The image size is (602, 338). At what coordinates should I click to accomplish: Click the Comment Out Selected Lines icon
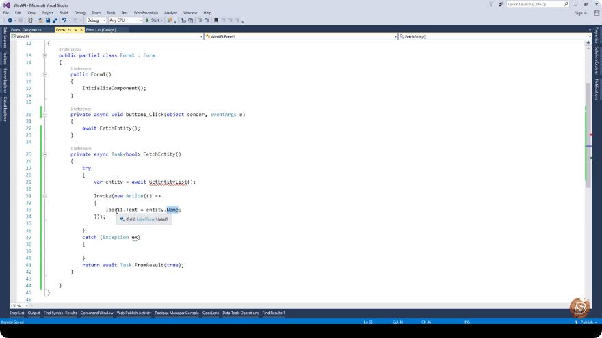[x=200, y=20]
